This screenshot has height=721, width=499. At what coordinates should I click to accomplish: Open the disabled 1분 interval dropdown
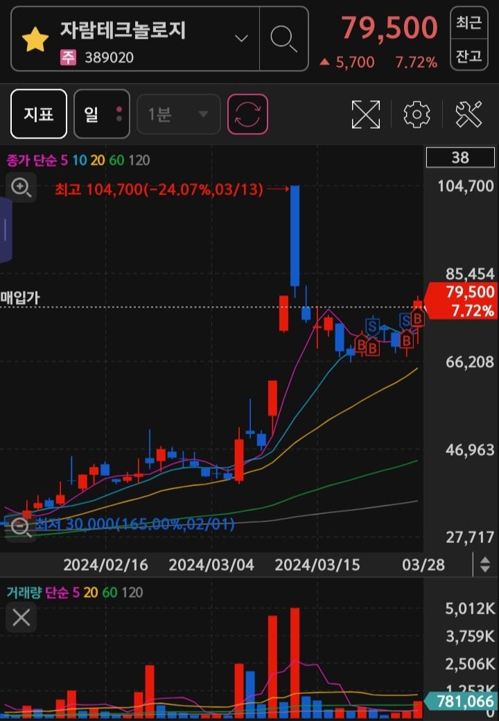[179, 114]
